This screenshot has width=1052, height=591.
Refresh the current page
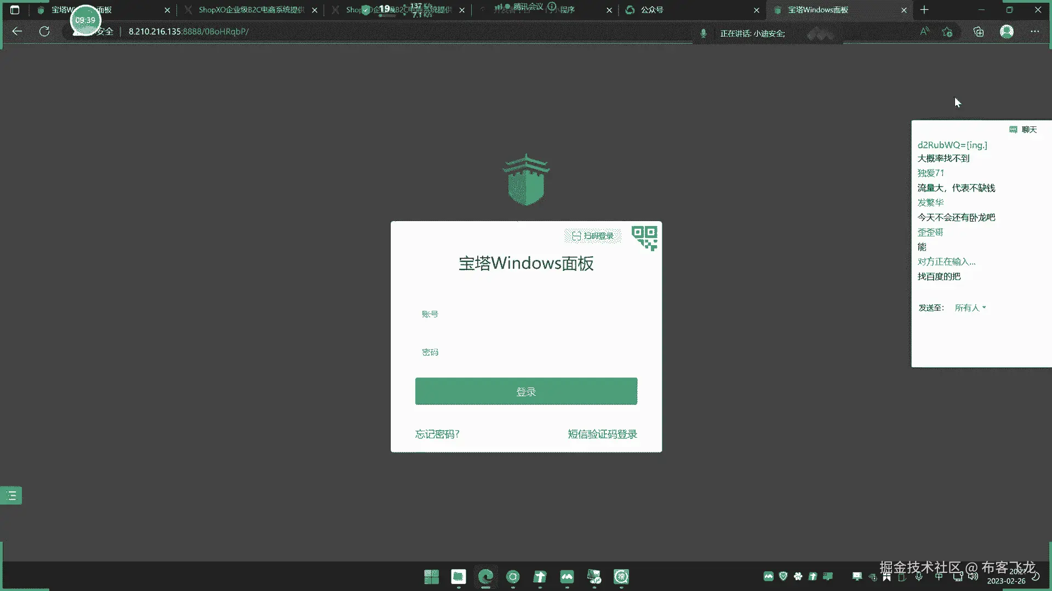tap(44, 32)
